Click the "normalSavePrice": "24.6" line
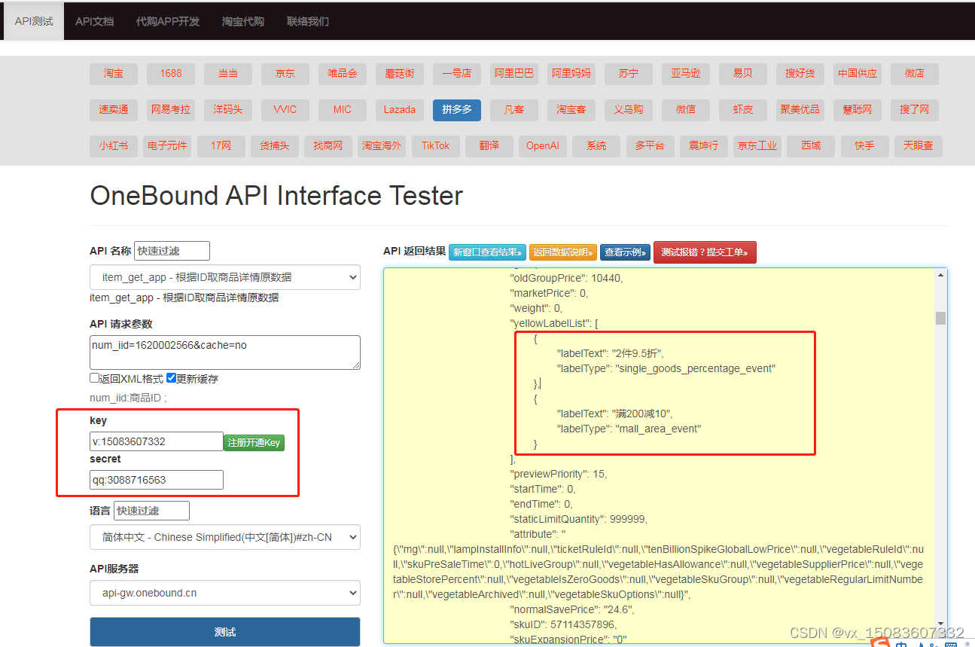975x647 pixels. 572,609
